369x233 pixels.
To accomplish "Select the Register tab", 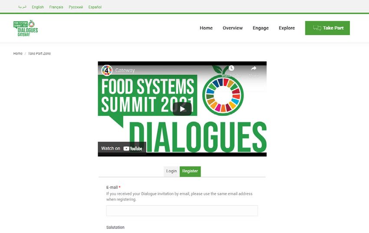I will pos(190,171).
